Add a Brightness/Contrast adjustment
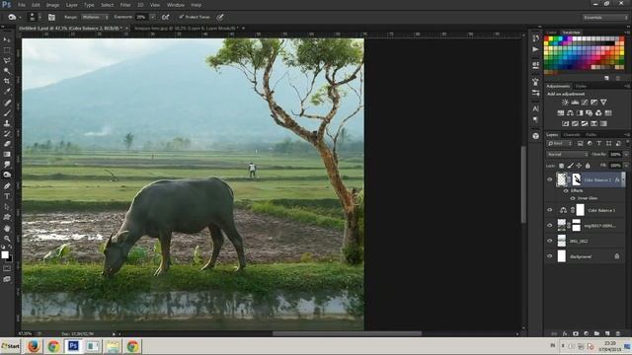Viewport: 632px width, 355px height. [x=565, y=103]
